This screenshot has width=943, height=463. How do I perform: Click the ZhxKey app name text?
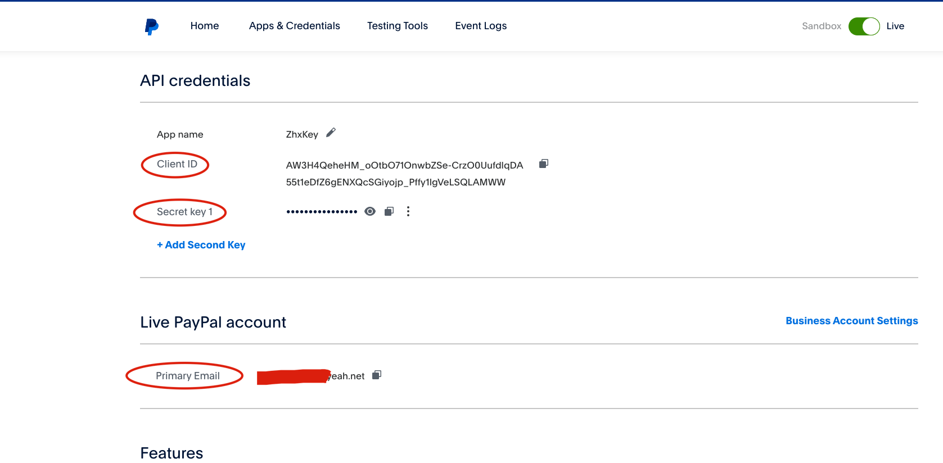point(302,134)
